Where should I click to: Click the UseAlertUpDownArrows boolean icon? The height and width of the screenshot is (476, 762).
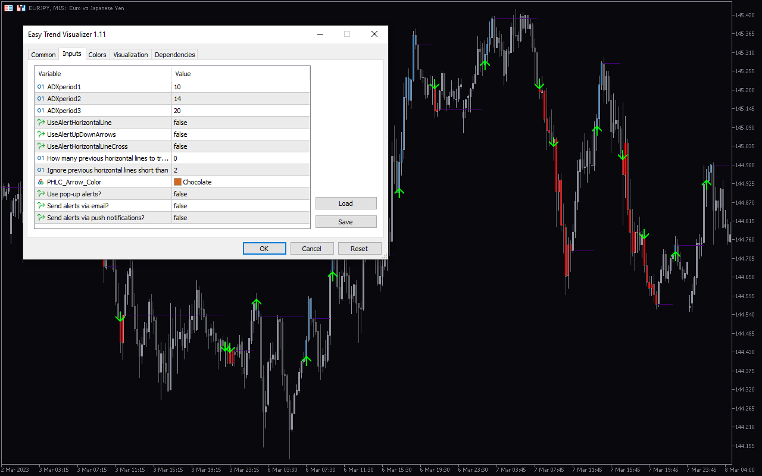click(41, 134)
